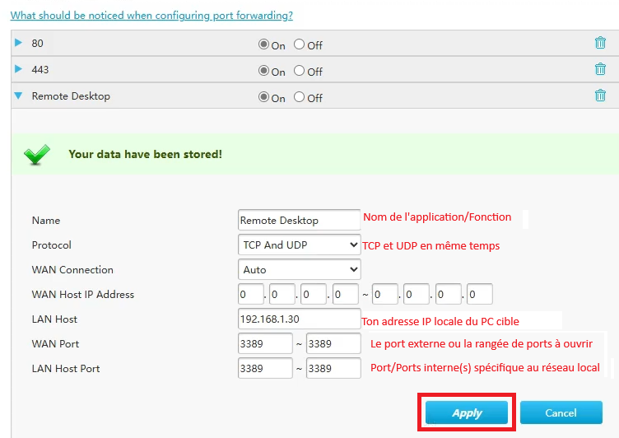Open the Protocol dropdown

299,245
